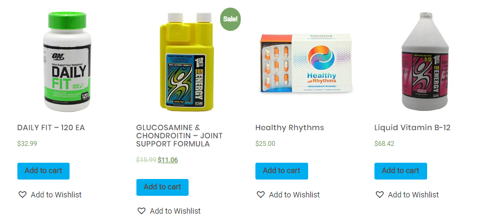Click the $11.06 sale price
Image resolution: width=494 pixels, height=224 pixels.
point(167,160)
